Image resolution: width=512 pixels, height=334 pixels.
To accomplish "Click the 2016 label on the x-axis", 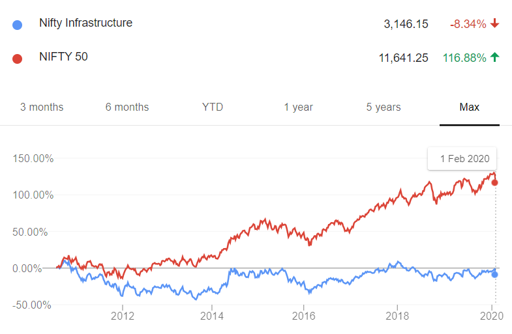I will pyautogui.click(x=304, y=316).
